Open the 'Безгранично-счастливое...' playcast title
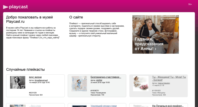 point(106,77)
